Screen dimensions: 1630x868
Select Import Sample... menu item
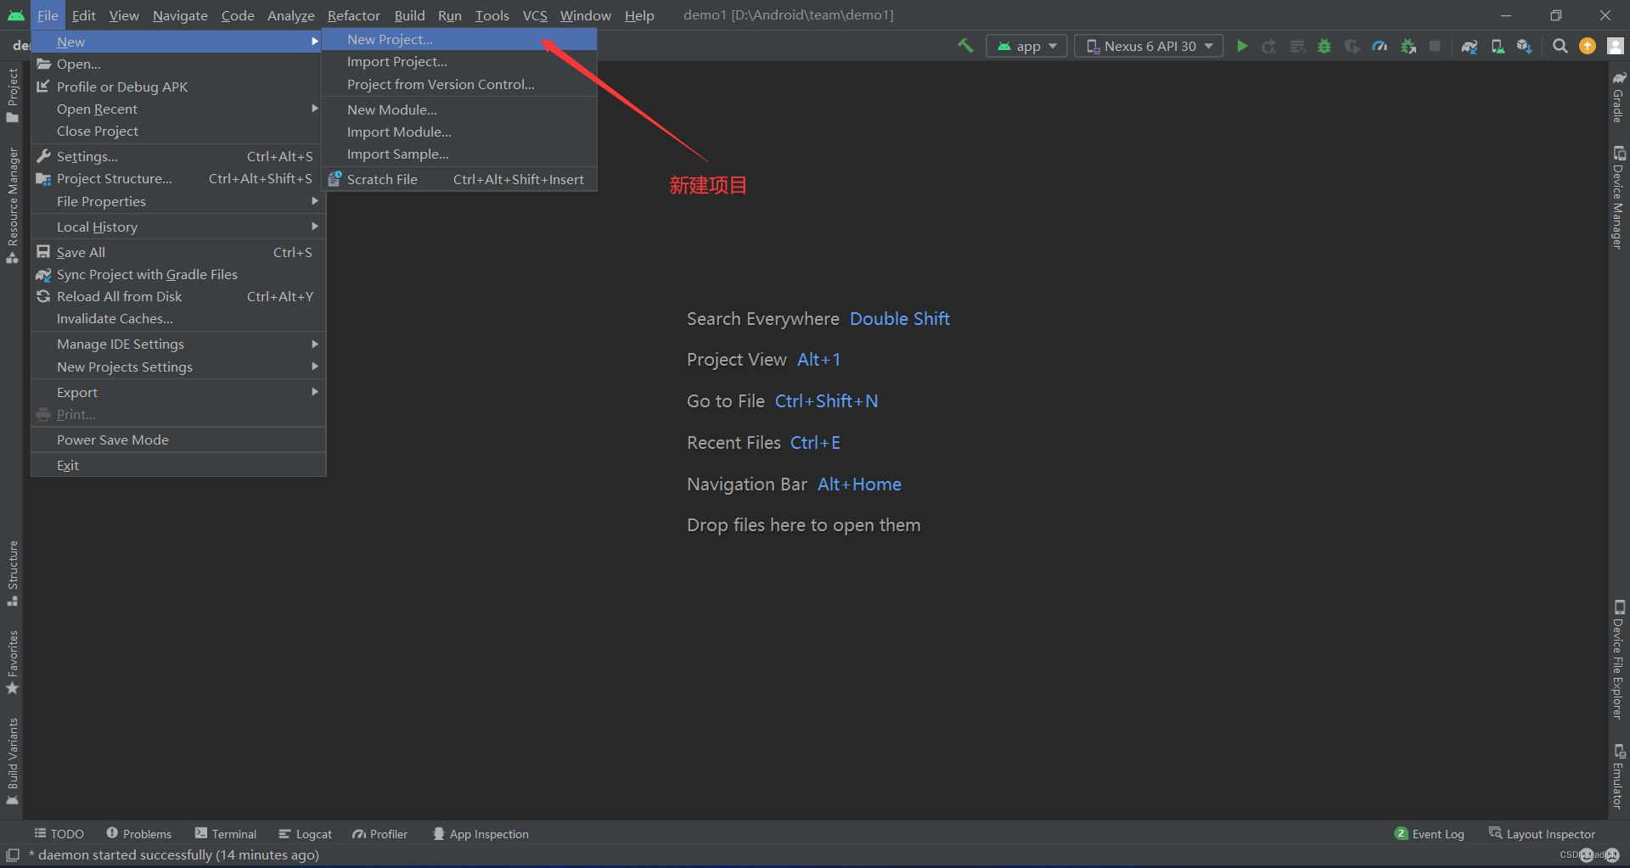pyautogui.click(x=459, y=154)
